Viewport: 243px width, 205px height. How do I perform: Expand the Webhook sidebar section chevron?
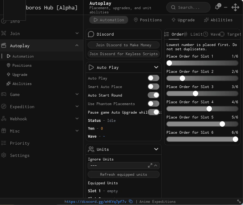click(x=77, y=118)
